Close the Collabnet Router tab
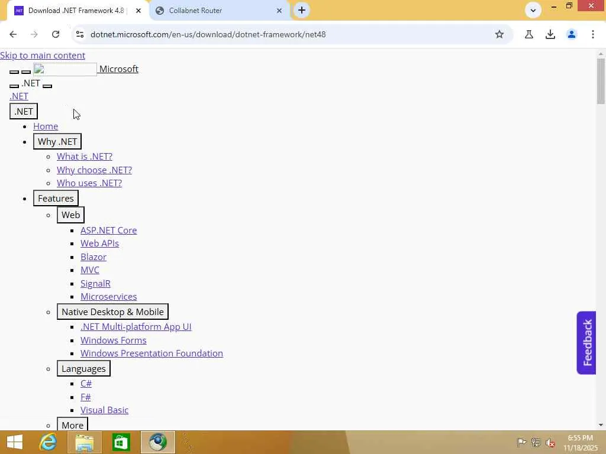 coord(279,11)
